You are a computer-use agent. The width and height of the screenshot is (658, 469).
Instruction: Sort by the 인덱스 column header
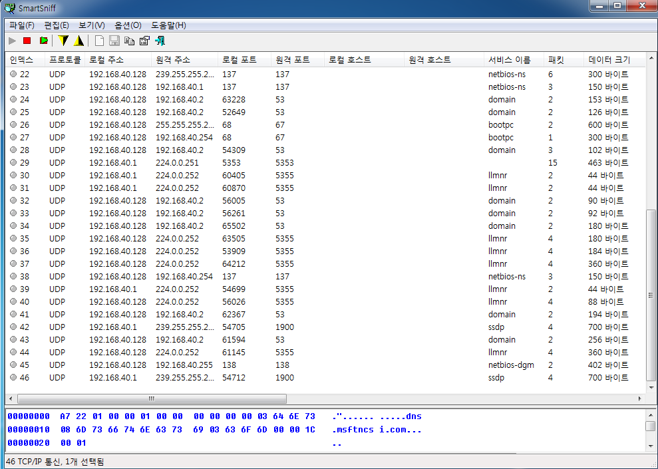(x=25, y=60)
